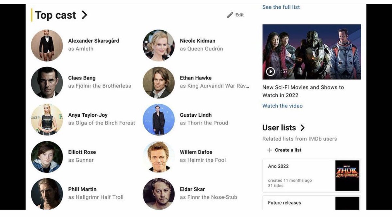Open Gustav Lindh's profile photo
The image size is (392, 217).
[159, 120]
